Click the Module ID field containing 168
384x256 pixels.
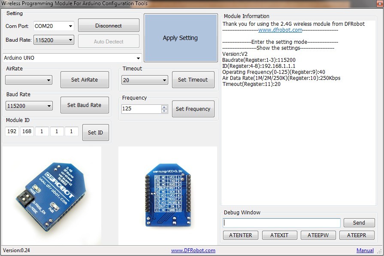pos(27,131)
